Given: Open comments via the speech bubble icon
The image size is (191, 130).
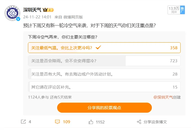Looking at the screenshot, I should tap(57, 122).
